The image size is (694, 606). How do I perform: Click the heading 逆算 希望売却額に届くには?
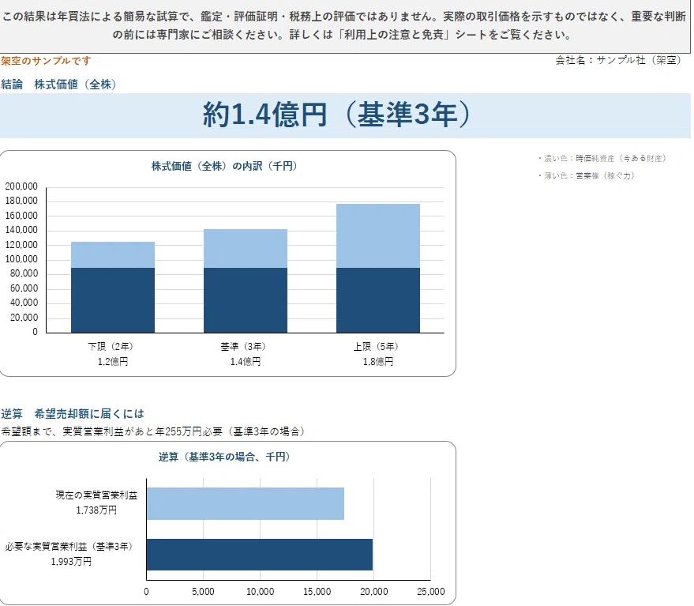(x=73, y=414)
